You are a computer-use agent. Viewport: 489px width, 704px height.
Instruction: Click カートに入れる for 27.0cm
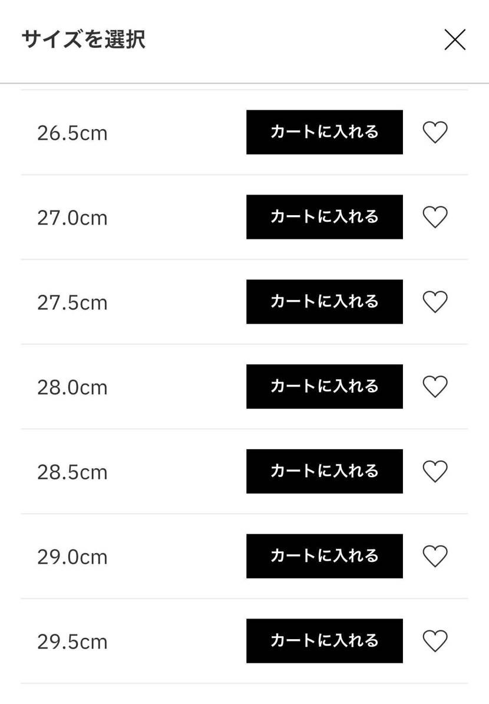(x=325, y=217)
